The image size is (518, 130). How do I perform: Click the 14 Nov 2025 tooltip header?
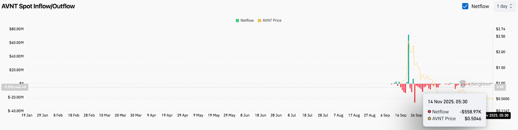point(447,102)
